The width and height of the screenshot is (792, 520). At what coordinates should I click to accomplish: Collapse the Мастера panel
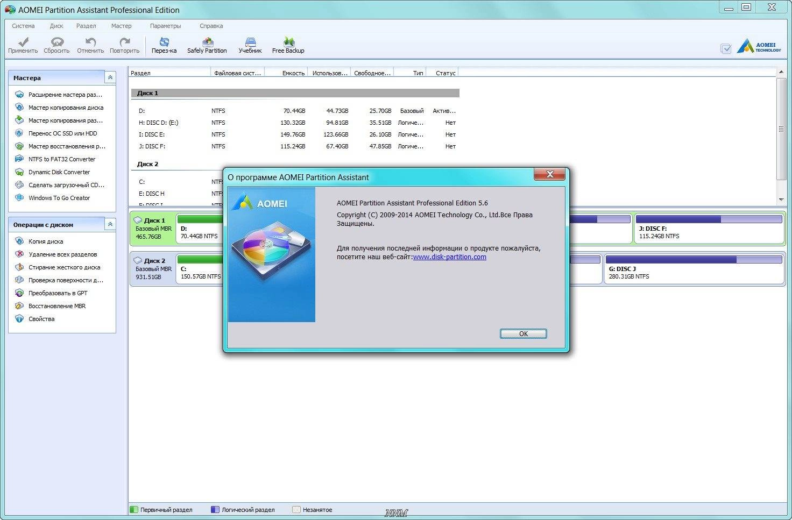coord(110,77)
